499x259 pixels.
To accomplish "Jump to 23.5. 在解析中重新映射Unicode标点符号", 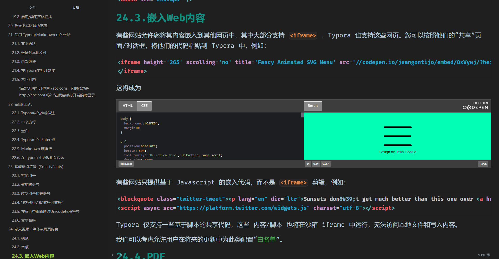I will (46, 211).
